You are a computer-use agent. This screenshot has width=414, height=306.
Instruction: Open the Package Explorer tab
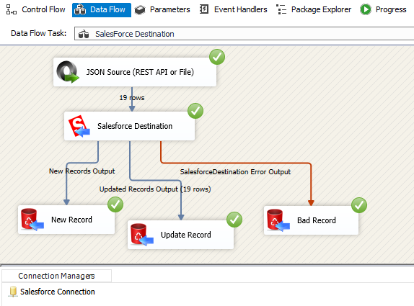(x=314, y=10)
